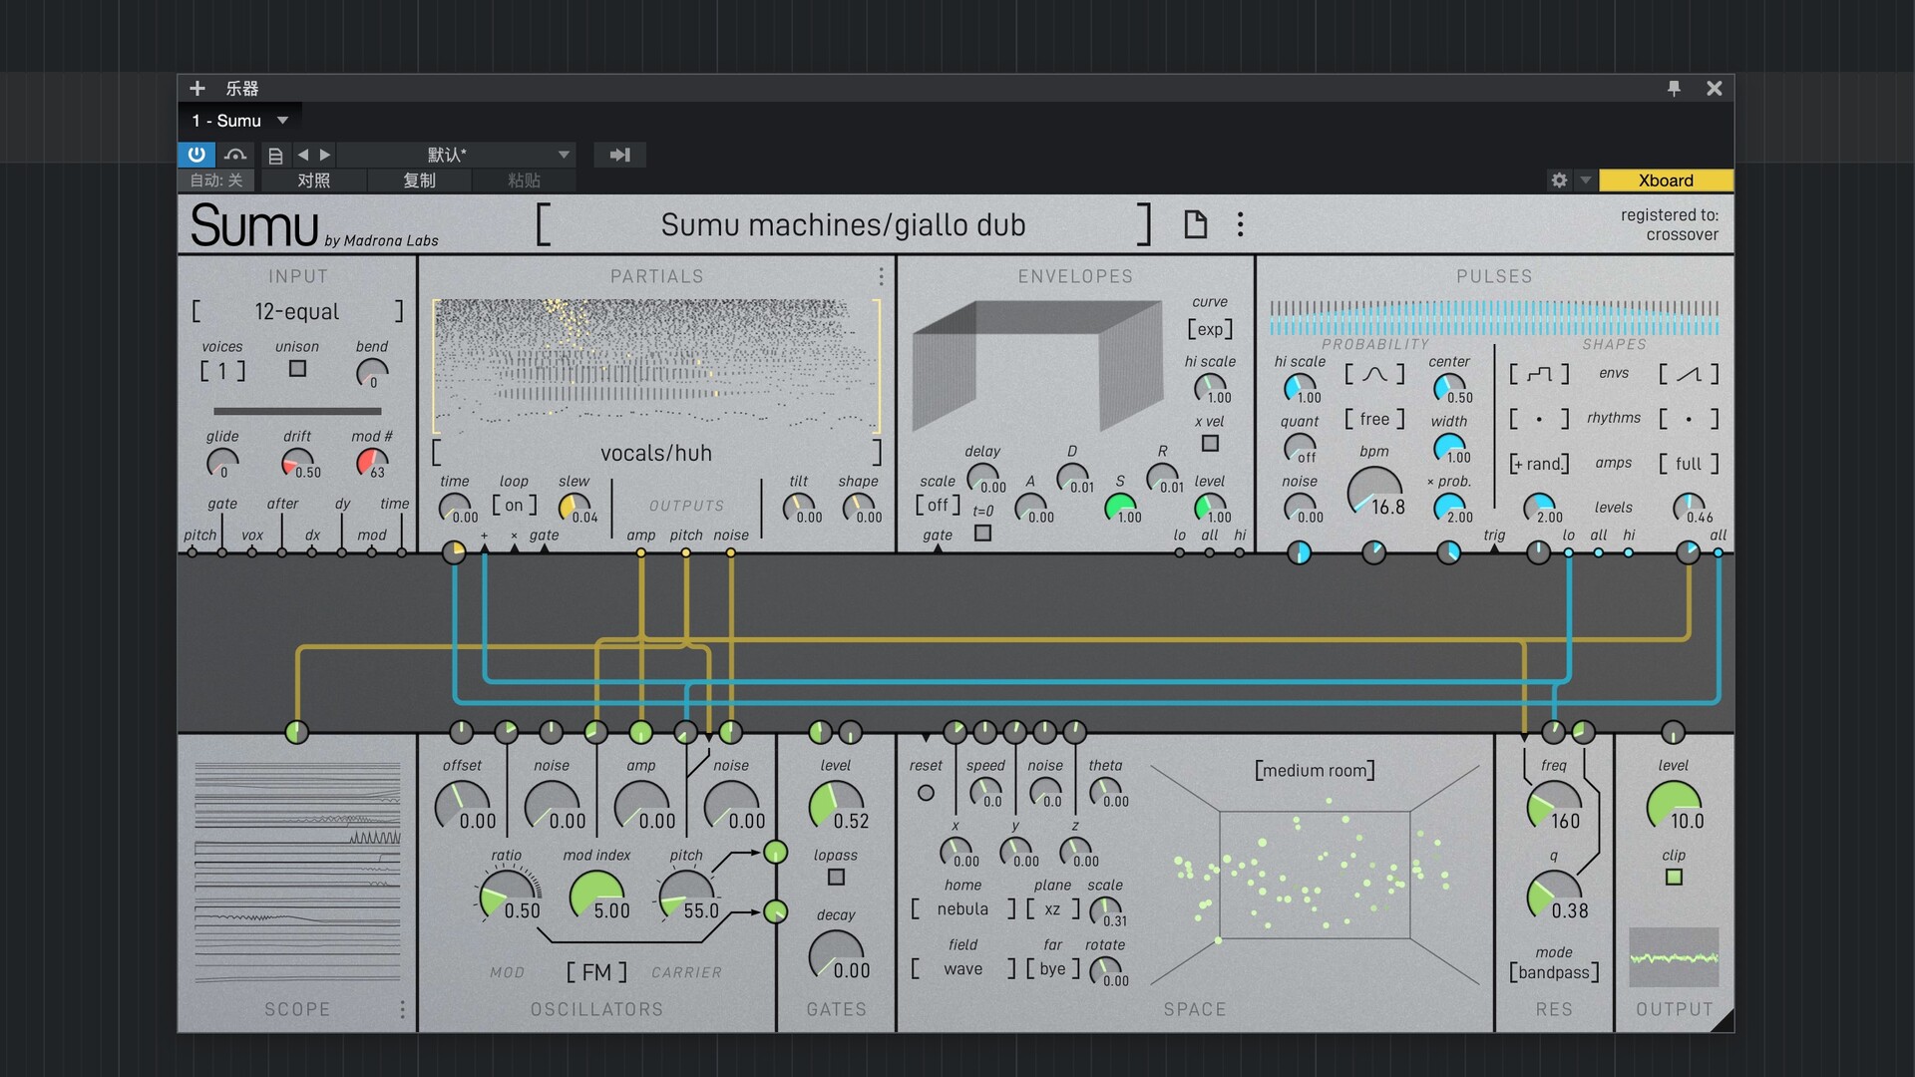
Task: Click the voices count 1 field
Action: (x=222, y=371)
